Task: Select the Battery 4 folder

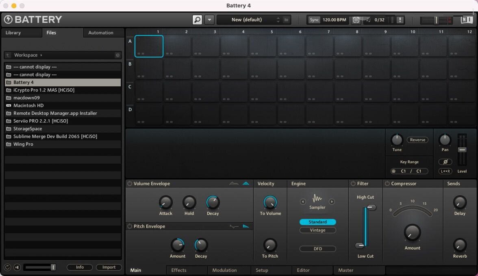Action: pos(63,82)
